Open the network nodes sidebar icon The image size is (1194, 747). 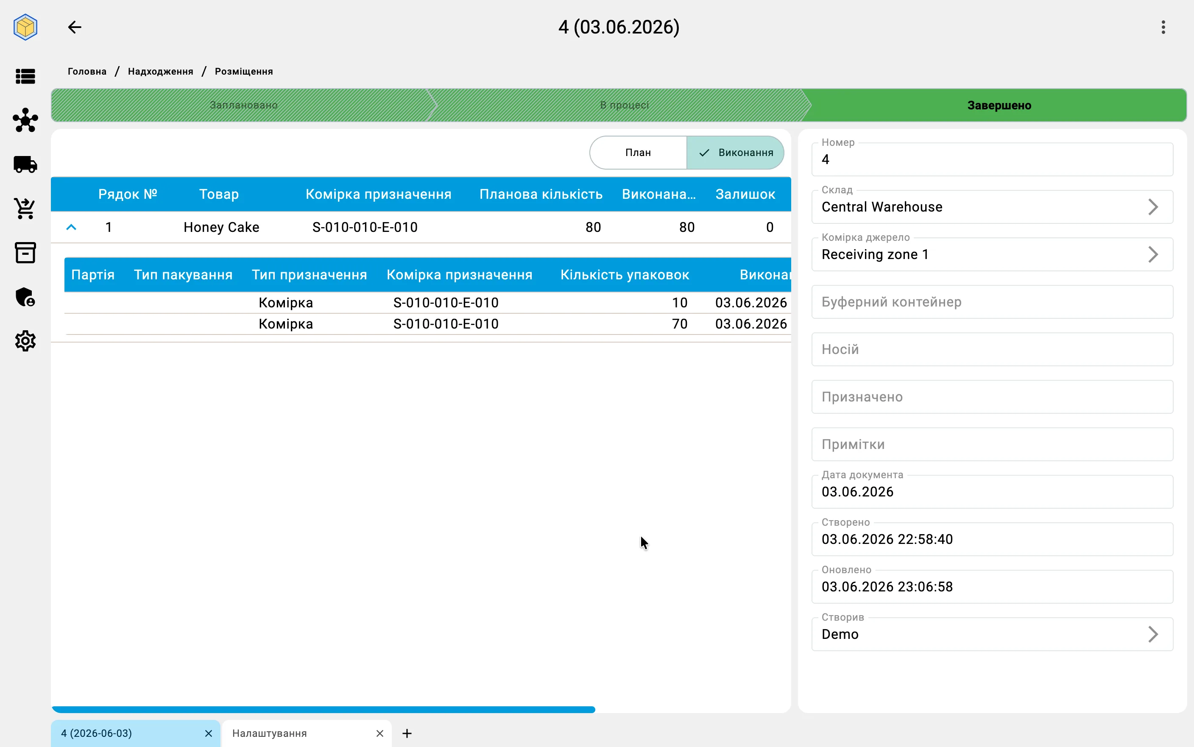pos(25,120)
